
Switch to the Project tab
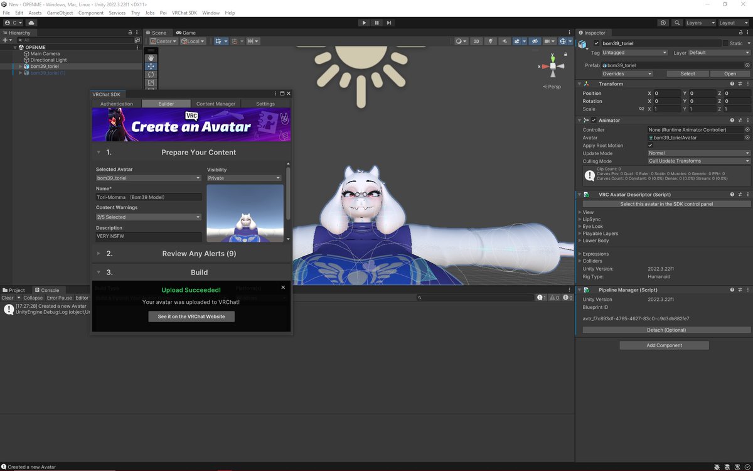14,290
